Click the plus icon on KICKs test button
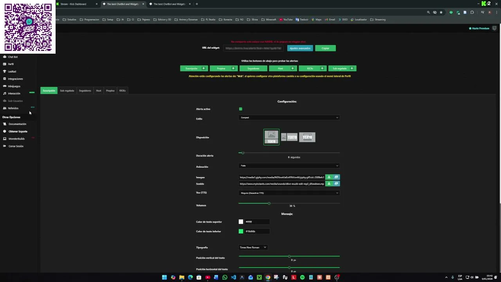This screenshot has width=501, height=282. click(x=322, y=69)
